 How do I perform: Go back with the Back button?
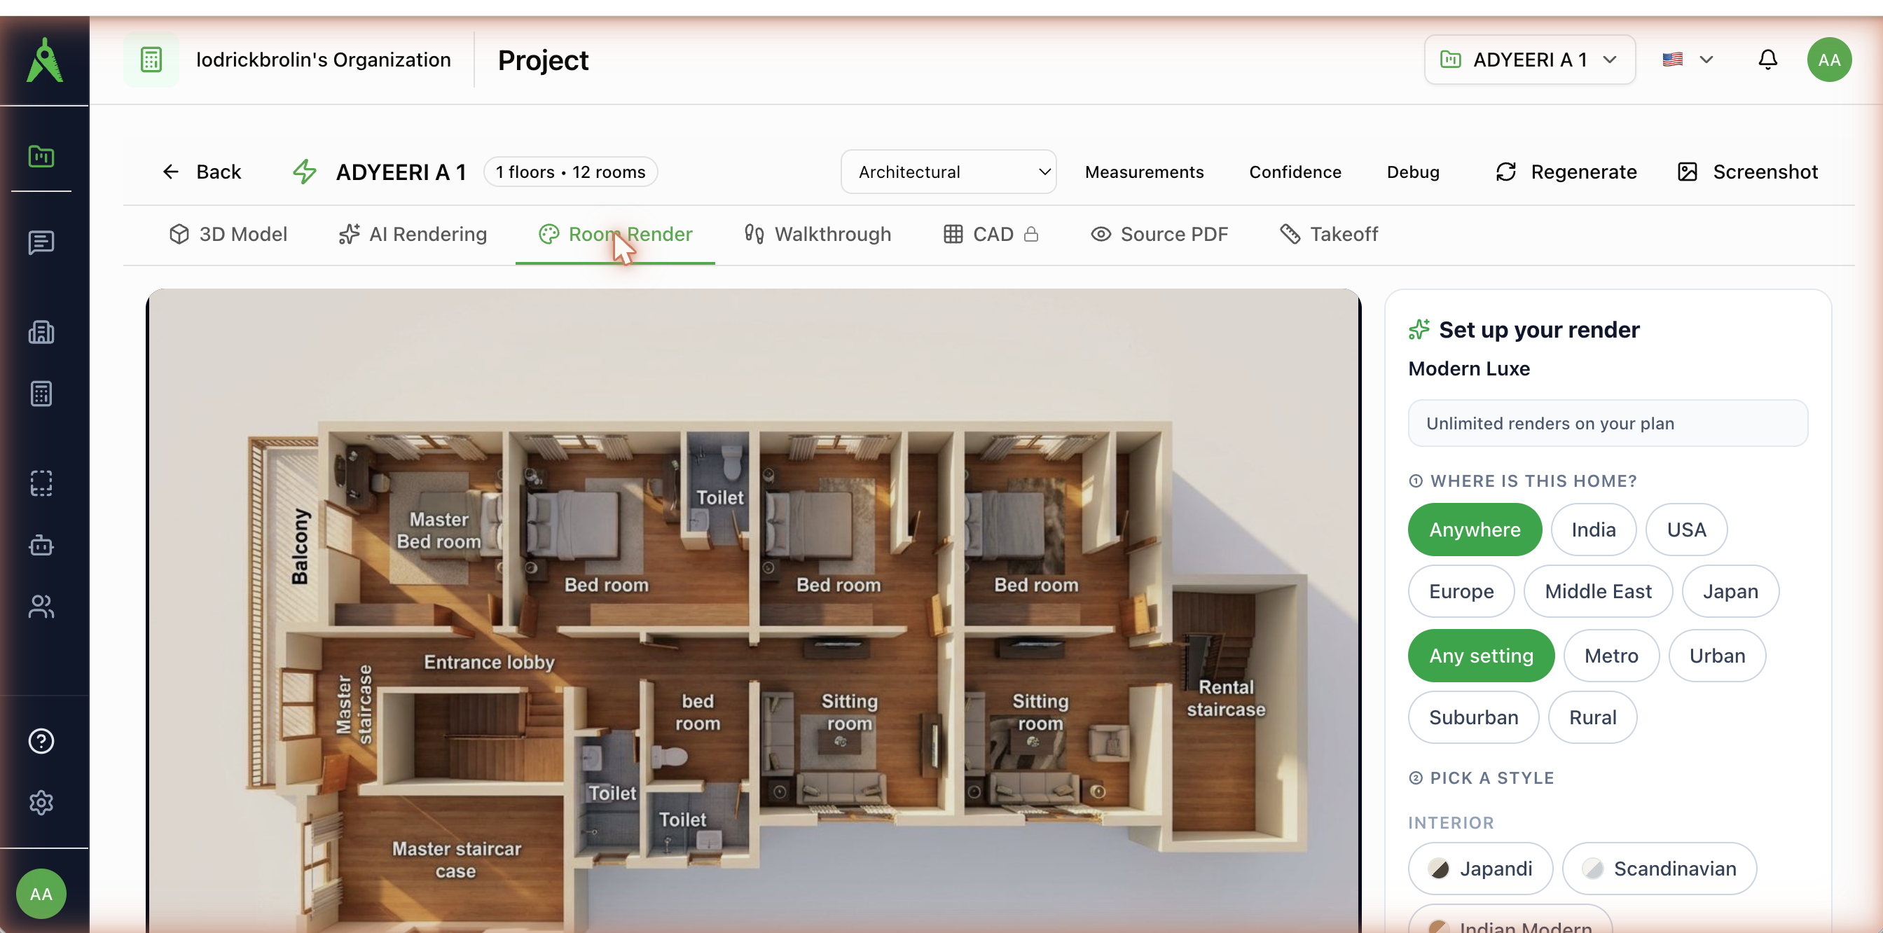click(201, 172)
